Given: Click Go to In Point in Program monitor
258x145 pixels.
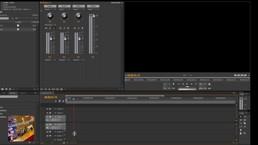Looking at the screenshot, I should (165, 88).
